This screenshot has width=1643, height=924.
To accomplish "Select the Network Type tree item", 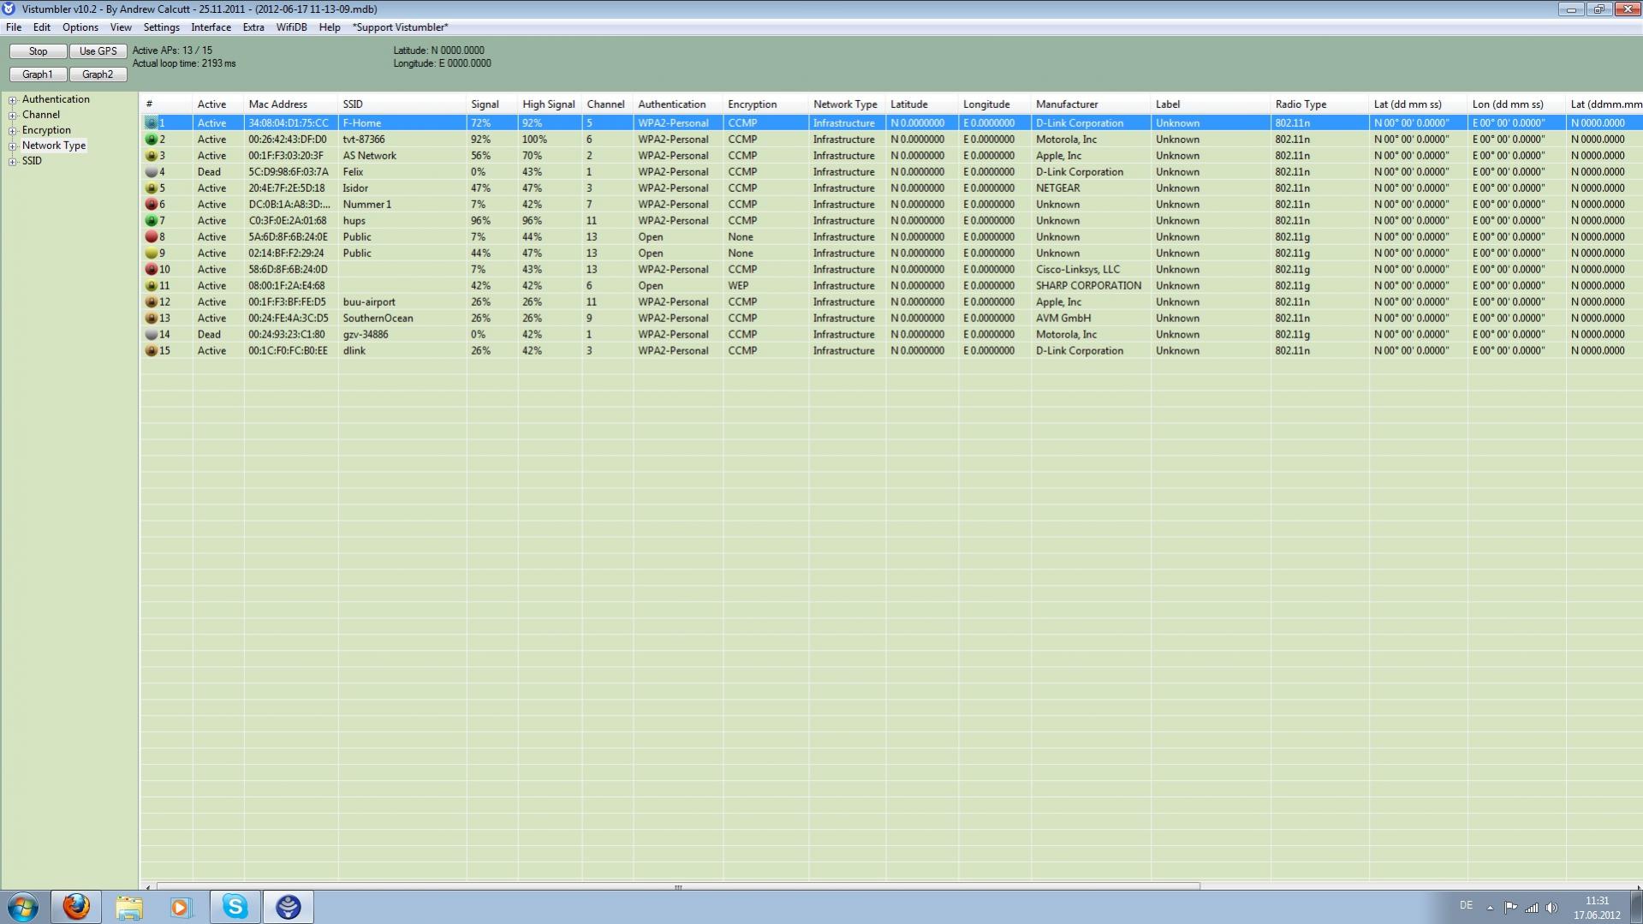I will point(54,146).
